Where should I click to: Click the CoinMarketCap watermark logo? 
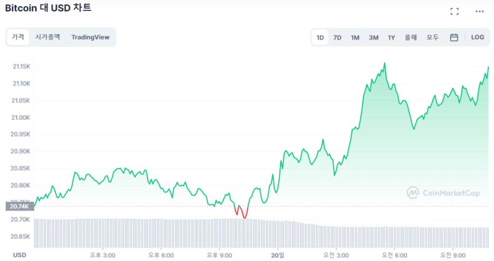tap(443, 193)
